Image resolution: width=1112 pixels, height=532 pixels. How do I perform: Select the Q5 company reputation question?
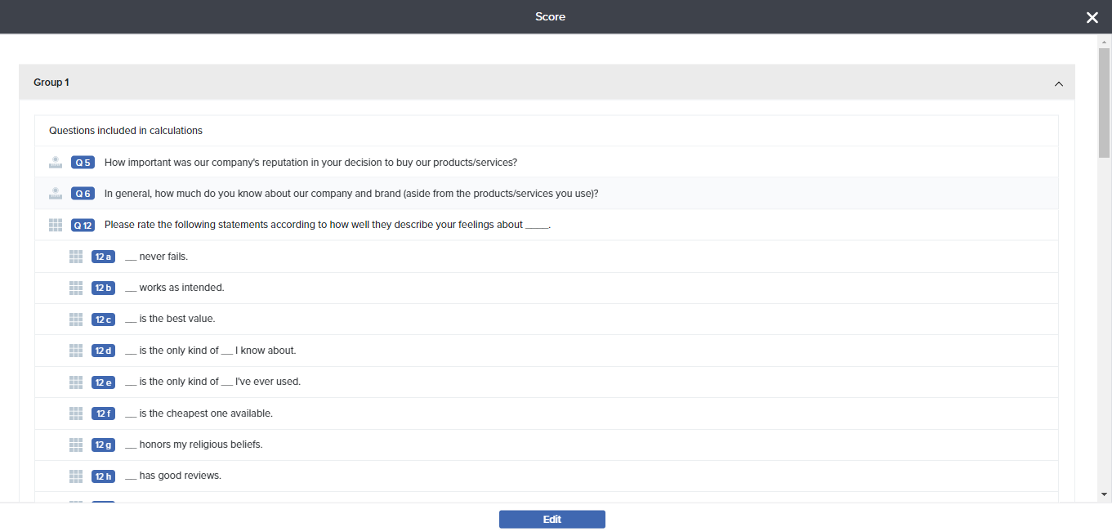[310, 163]
